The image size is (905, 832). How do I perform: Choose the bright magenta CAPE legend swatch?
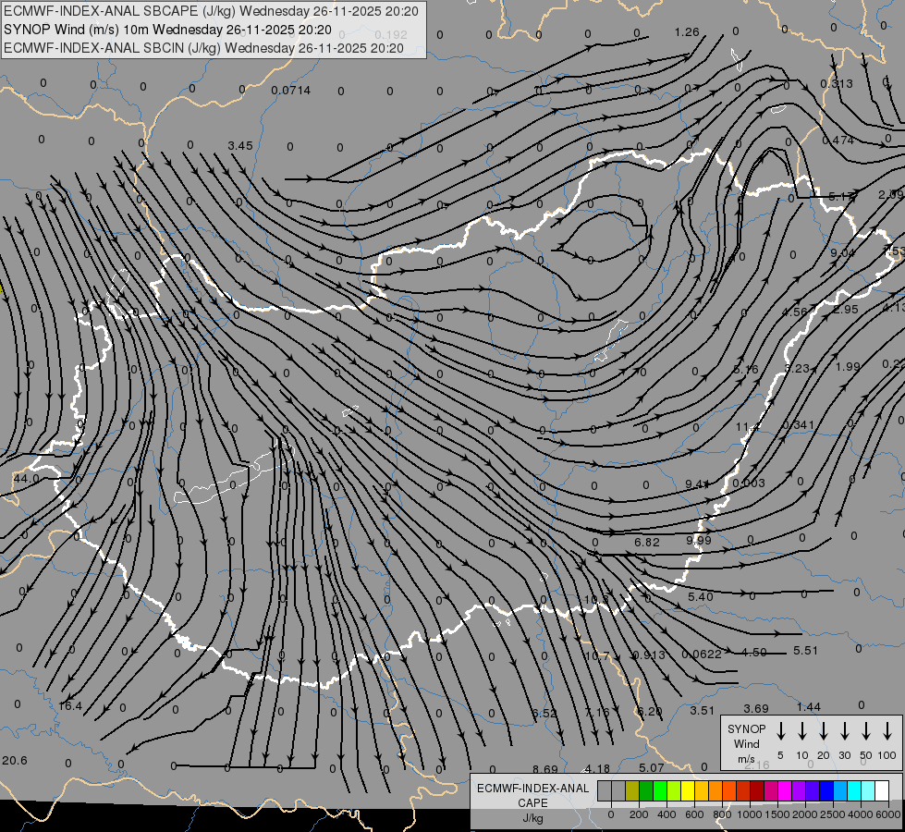click(785, 790)
